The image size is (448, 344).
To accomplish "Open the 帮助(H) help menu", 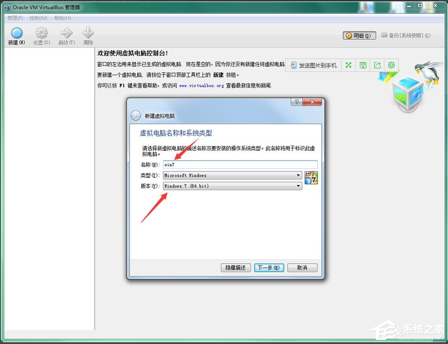I will [x=63, y=18].
